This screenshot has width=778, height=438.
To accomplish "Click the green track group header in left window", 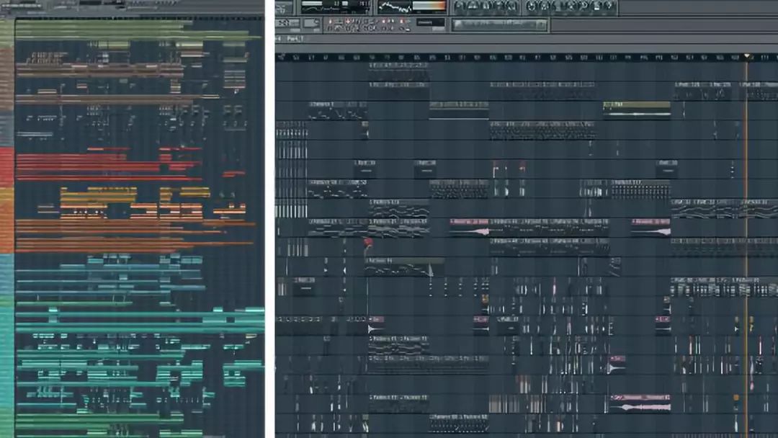I will click(7, 34).
